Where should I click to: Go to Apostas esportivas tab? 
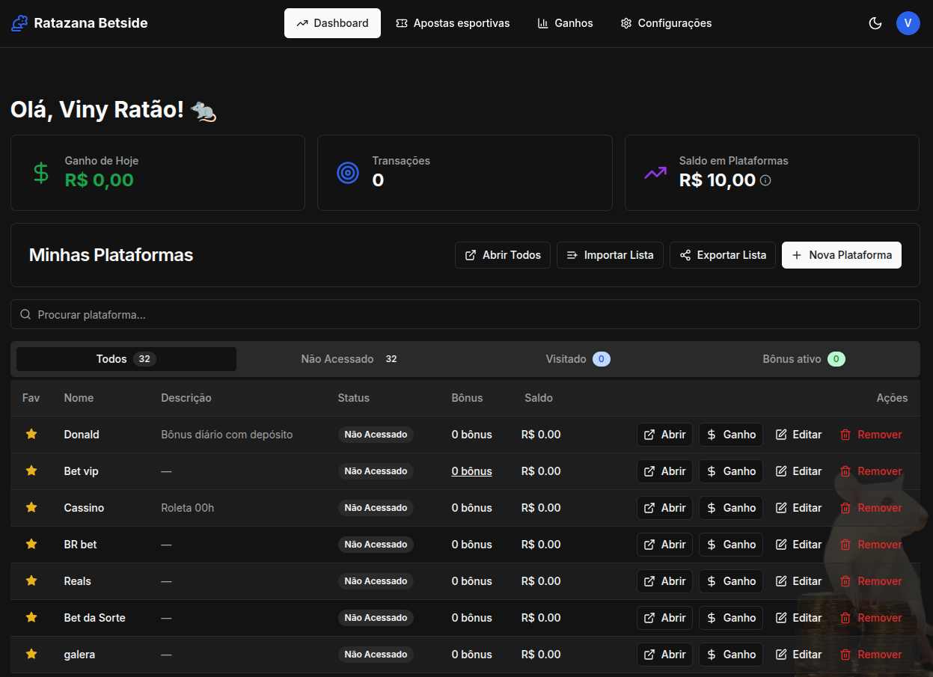click(453, 23)
